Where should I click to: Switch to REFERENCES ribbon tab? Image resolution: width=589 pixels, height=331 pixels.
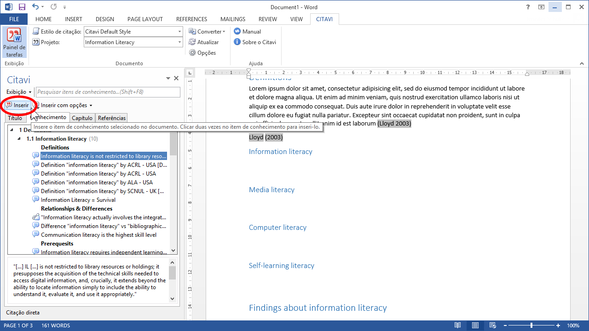tap(191, 19)
